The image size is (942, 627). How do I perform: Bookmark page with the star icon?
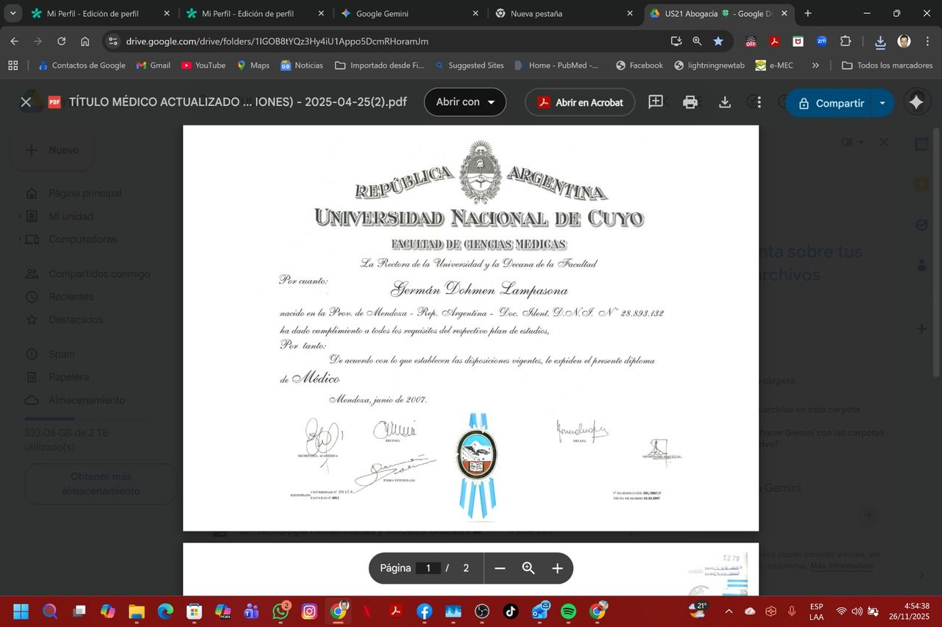[718, 41]
